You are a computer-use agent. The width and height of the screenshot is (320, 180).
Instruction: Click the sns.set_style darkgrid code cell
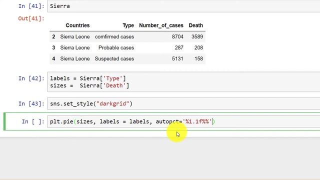point(183,103)
